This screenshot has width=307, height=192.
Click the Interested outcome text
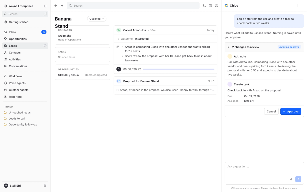[x=142, y=39]
